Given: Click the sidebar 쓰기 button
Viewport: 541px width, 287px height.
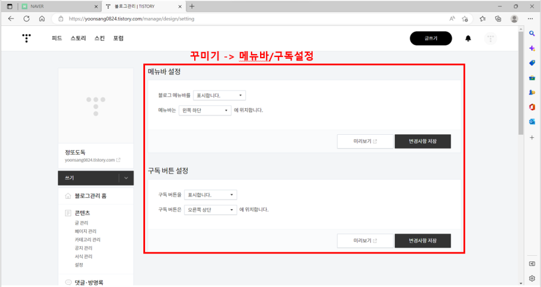Looking at the screenshot, I should pos(88,178).
